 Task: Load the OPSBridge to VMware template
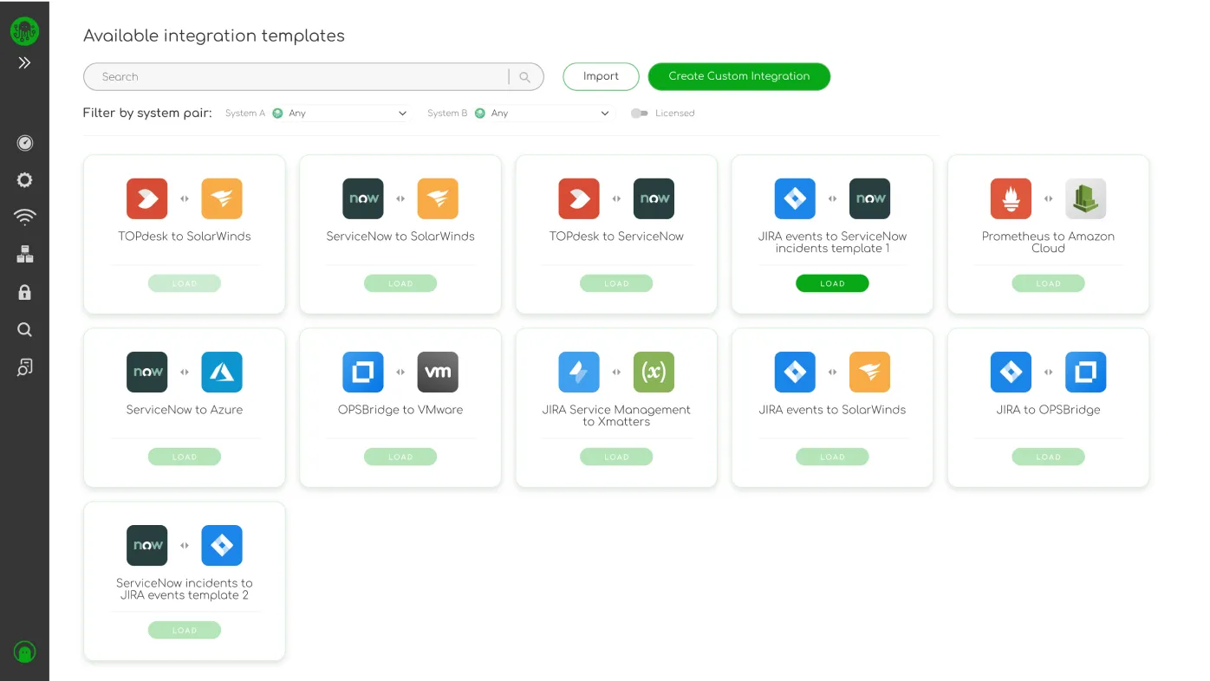coord(400,457)
